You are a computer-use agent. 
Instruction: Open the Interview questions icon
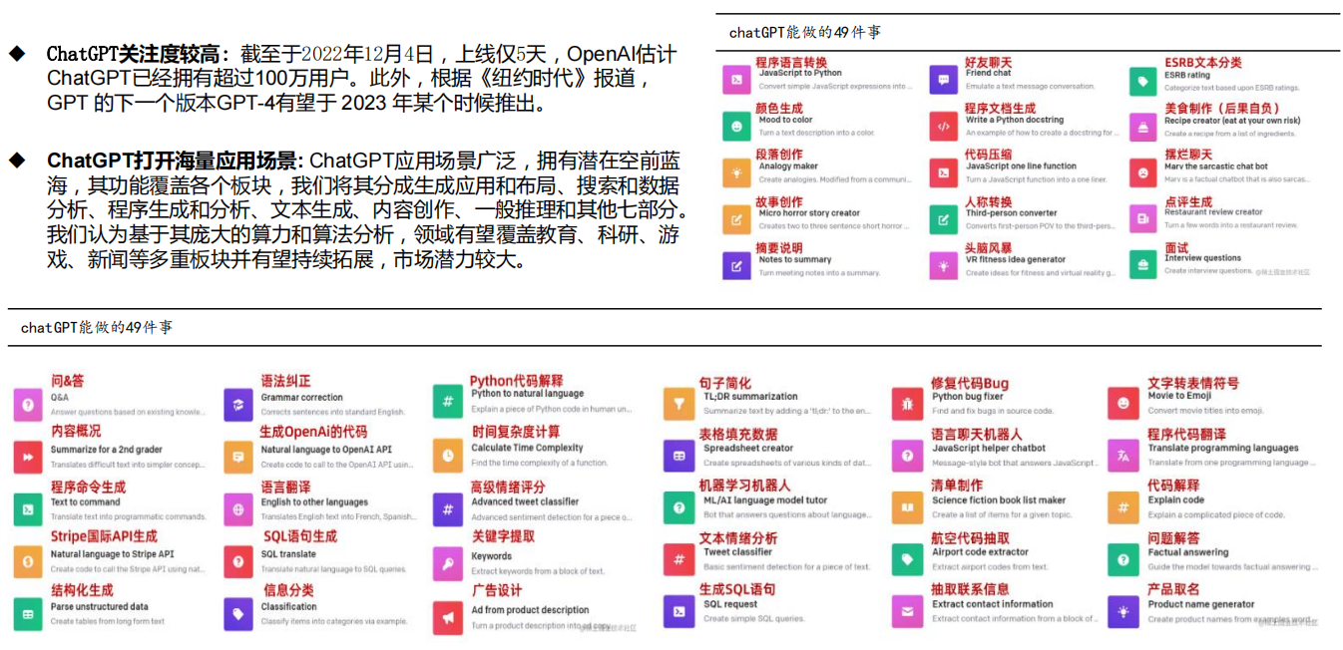[1142, 264]
